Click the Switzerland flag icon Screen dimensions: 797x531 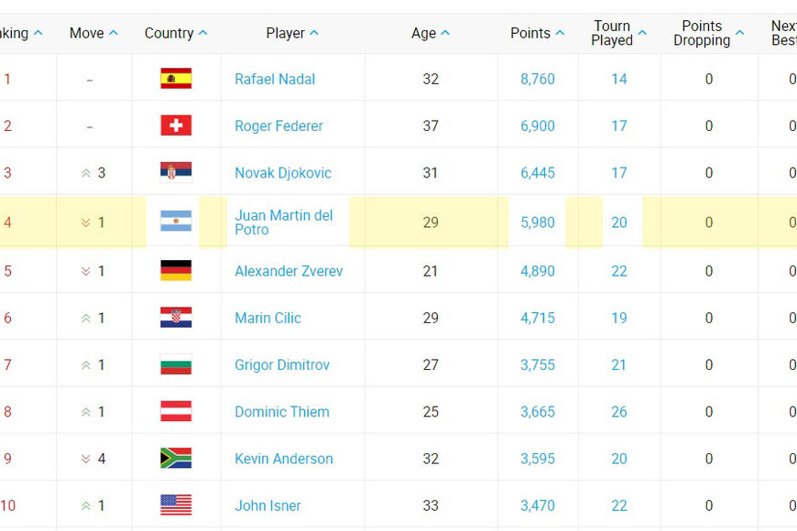(176, 125)
